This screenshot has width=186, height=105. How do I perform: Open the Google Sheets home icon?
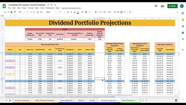point(4,6)
